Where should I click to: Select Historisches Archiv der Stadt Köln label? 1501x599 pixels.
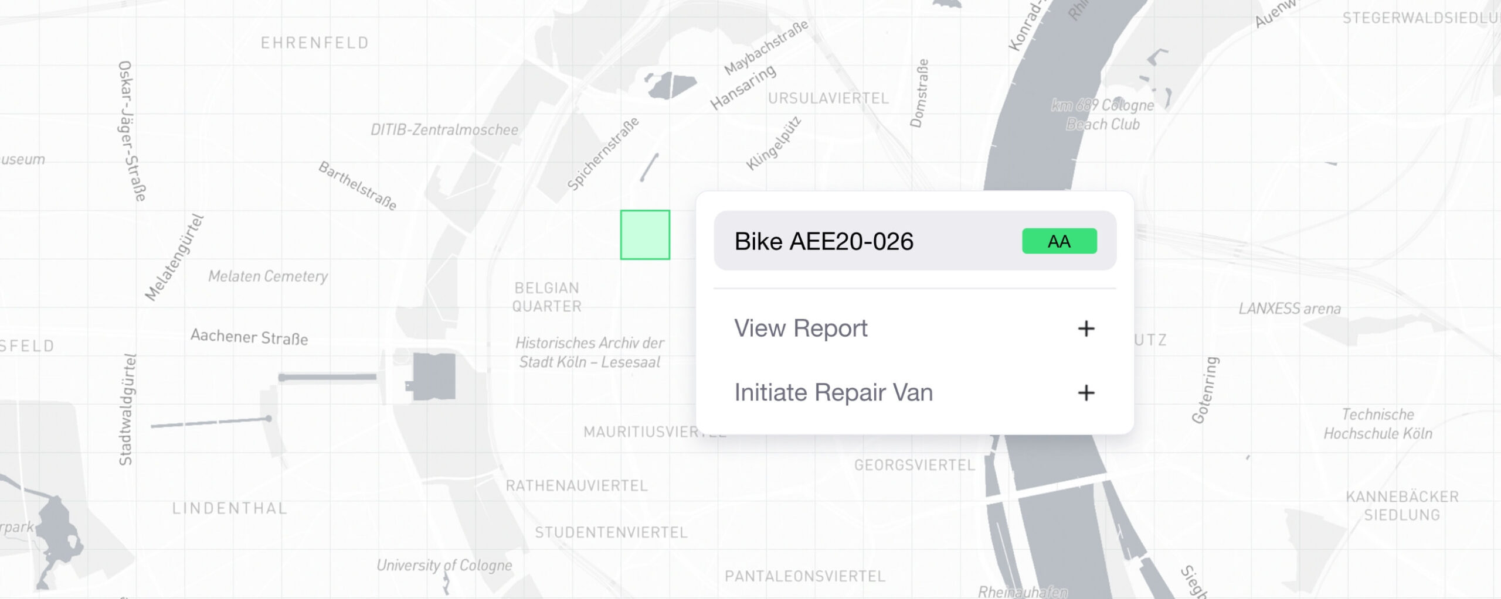click(x=589, y=352)
